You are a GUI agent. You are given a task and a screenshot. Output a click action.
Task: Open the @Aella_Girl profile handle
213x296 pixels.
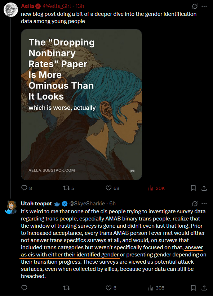(57, 6)
